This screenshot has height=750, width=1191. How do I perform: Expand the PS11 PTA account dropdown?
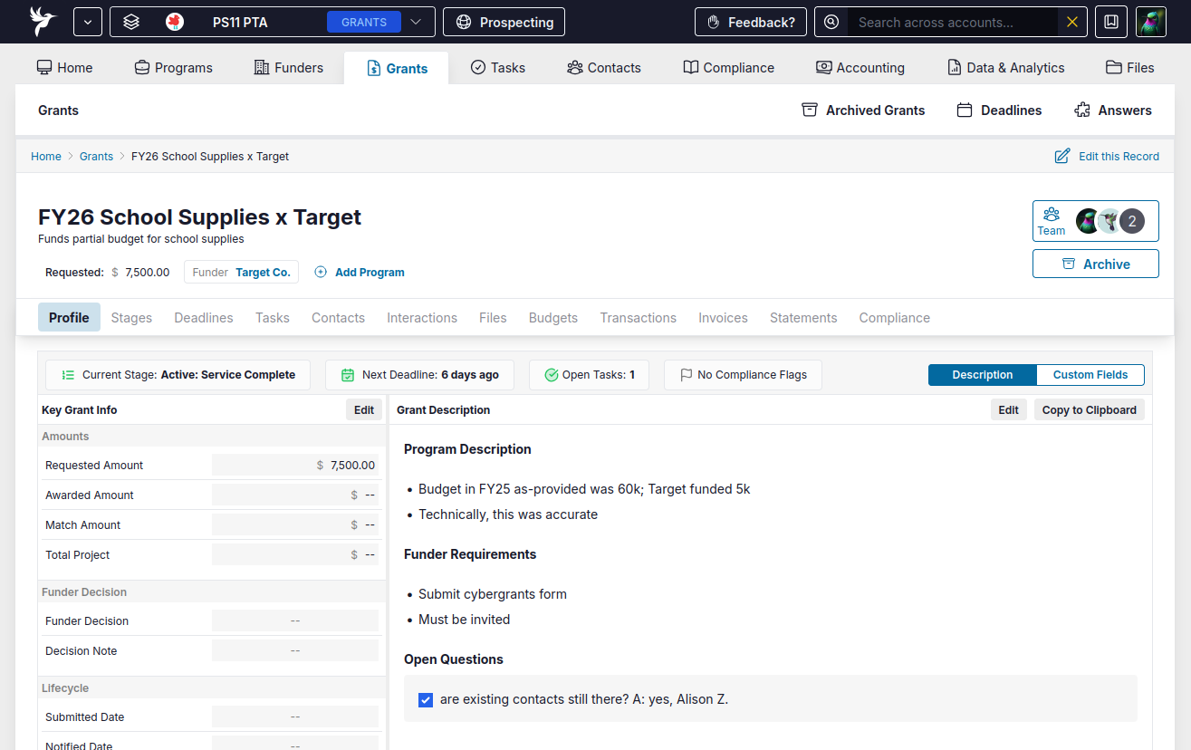click(x=416, y=22)
